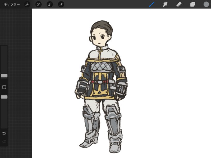Screen dimensions: 211x158
Task: Open the gray color picker circle
Action: click(x=206, y=4)
